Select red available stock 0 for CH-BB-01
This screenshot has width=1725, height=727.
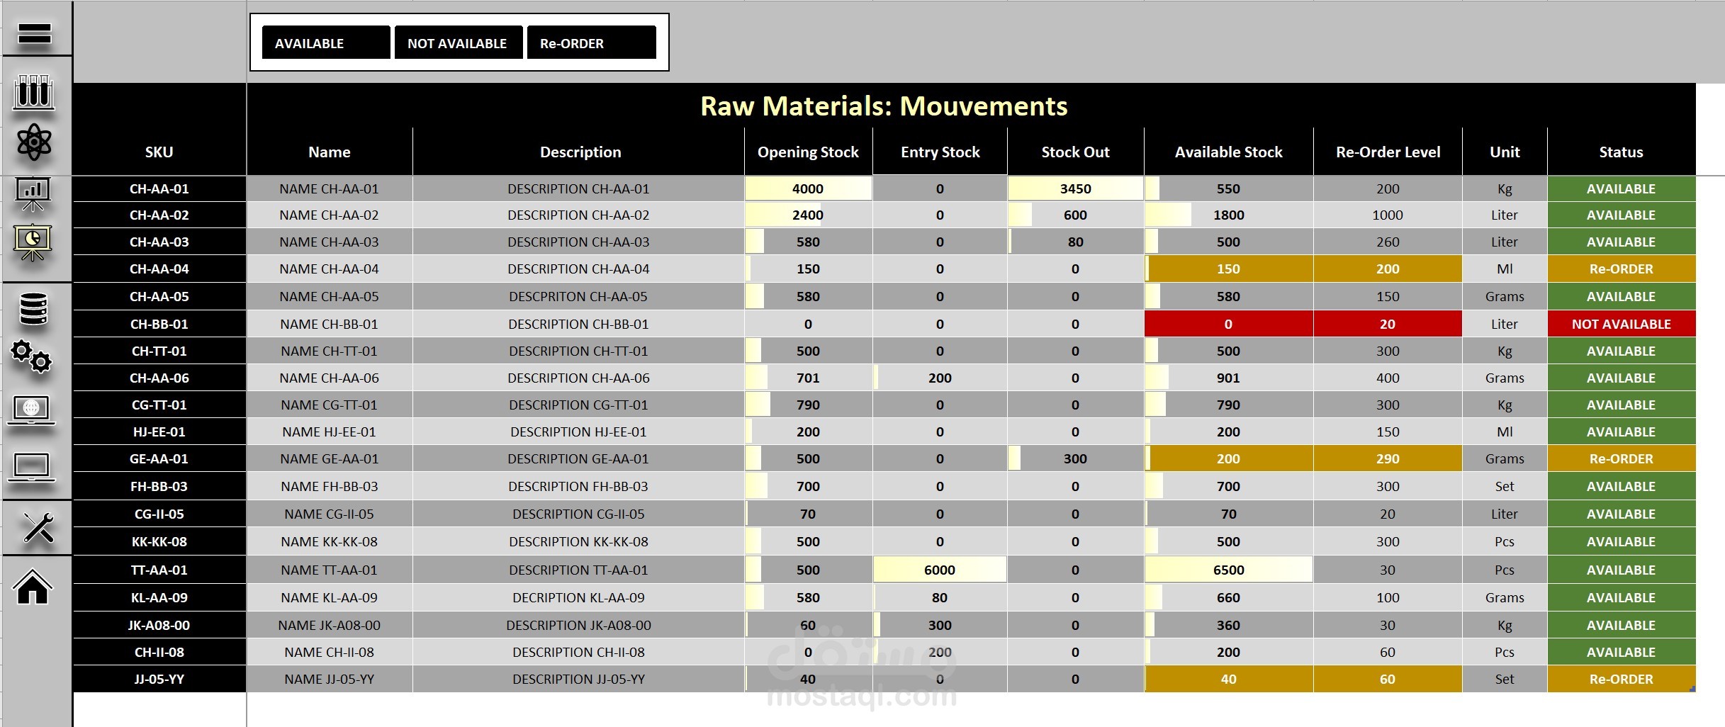[1229, 324]
